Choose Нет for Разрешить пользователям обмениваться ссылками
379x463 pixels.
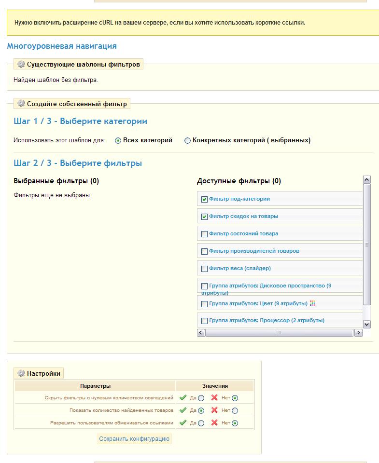235,423
